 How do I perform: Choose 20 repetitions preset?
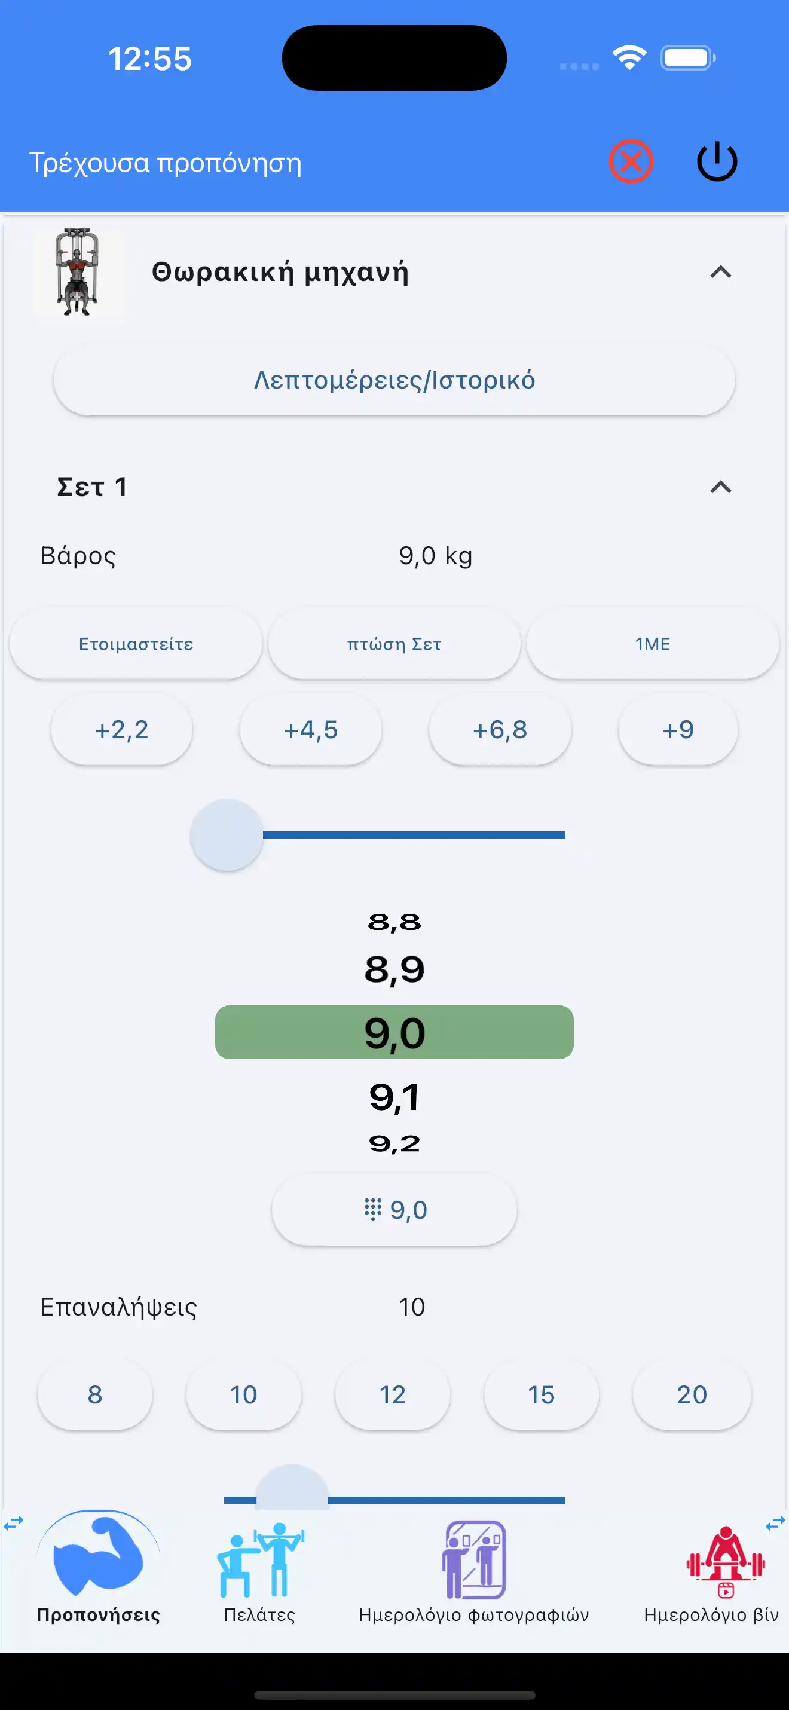(692, 1394)
